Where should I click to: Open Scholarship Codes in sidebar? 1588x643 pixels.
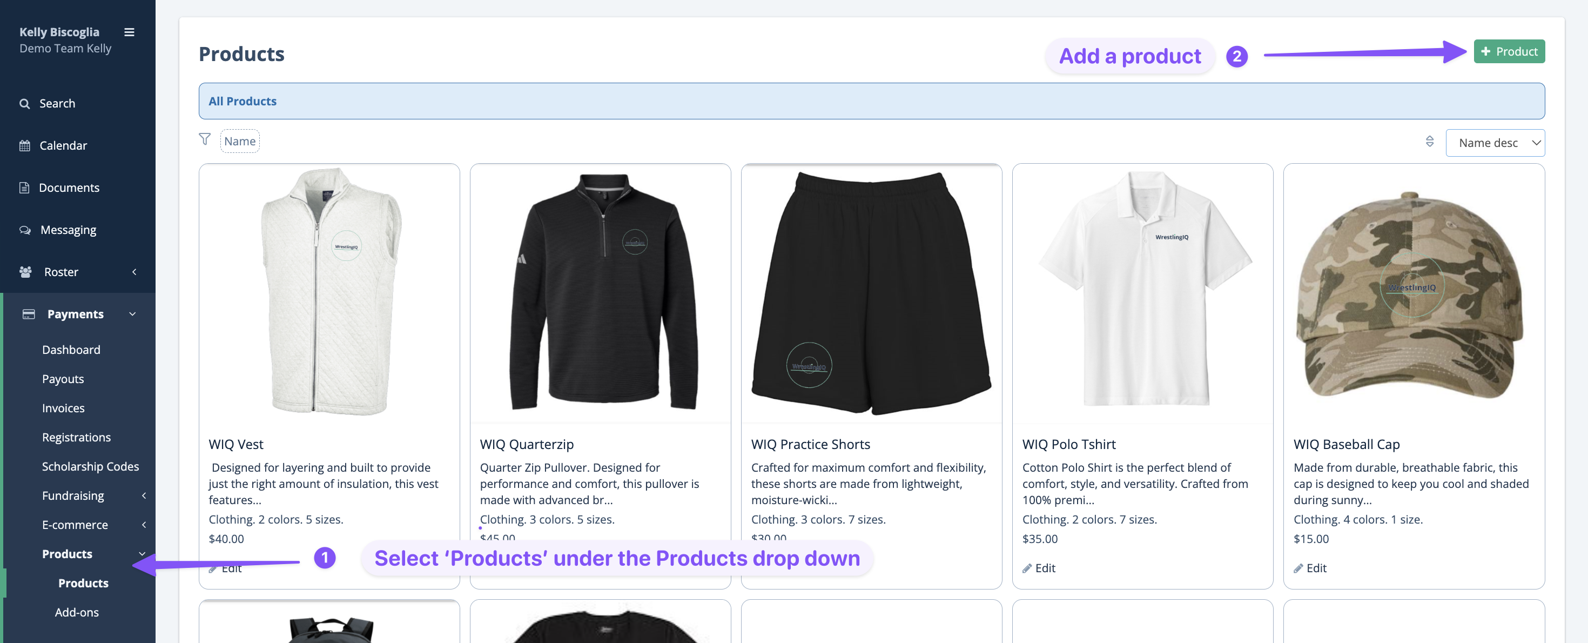point(91,466)
